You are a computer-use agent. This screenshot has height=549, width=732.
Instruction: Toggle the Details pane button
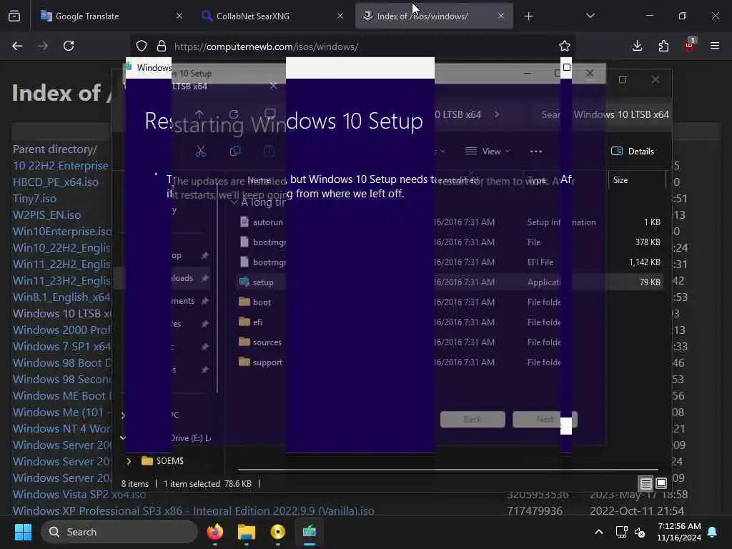click(x=633, y=152)
